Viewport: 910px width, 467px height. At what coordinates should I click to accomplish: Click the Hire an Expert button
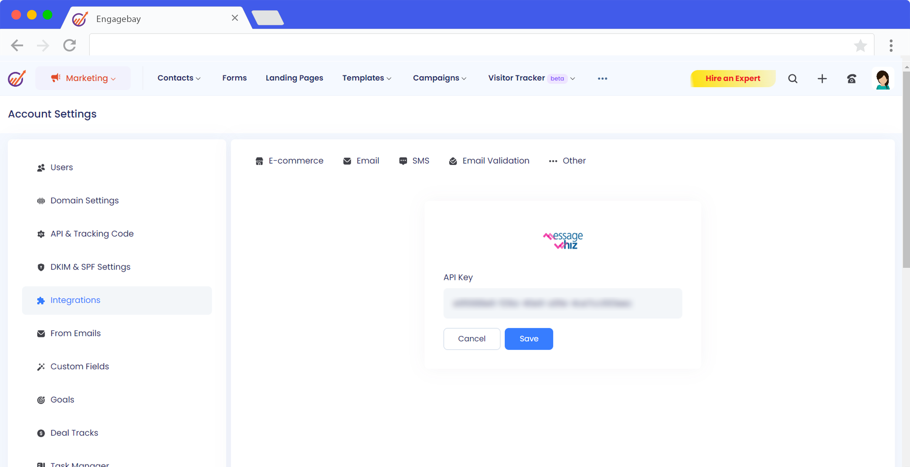733,78
